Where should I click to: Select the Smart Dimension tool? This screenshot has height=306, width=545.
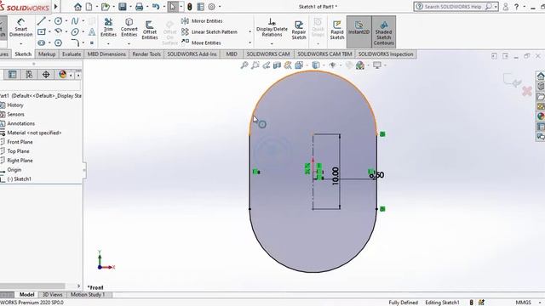(20, 27)
